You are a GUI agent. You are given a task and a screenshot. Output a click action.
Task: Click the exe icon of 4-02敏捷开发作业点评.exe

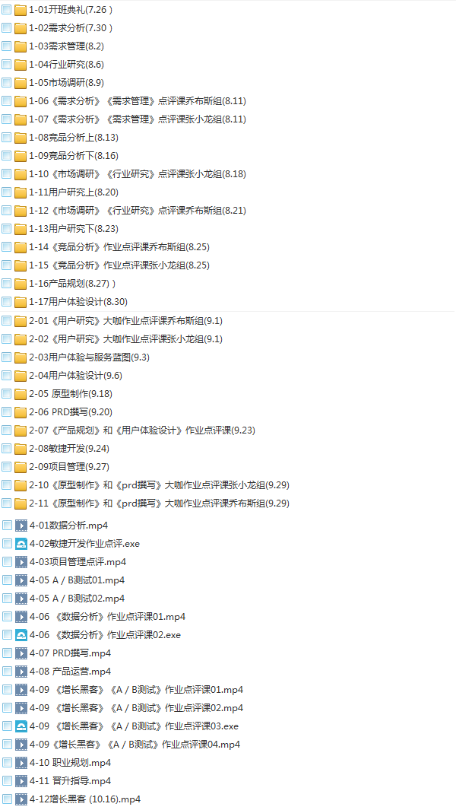coord(21,544)
